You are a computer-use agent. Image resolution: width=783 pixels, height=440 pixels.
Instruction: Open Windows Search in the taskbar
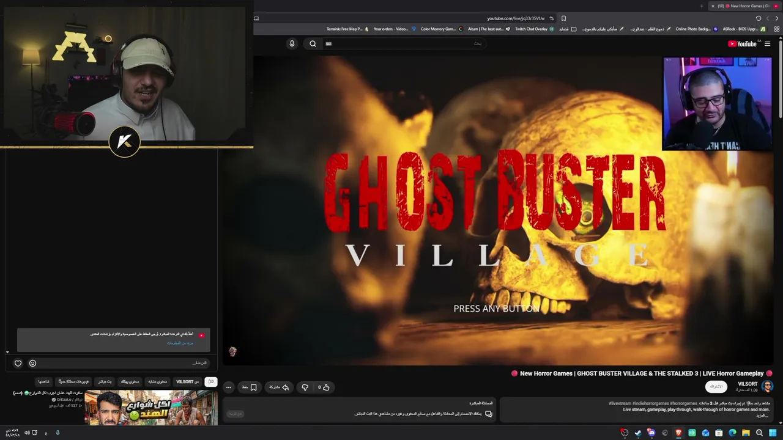[x=759, y=433]
